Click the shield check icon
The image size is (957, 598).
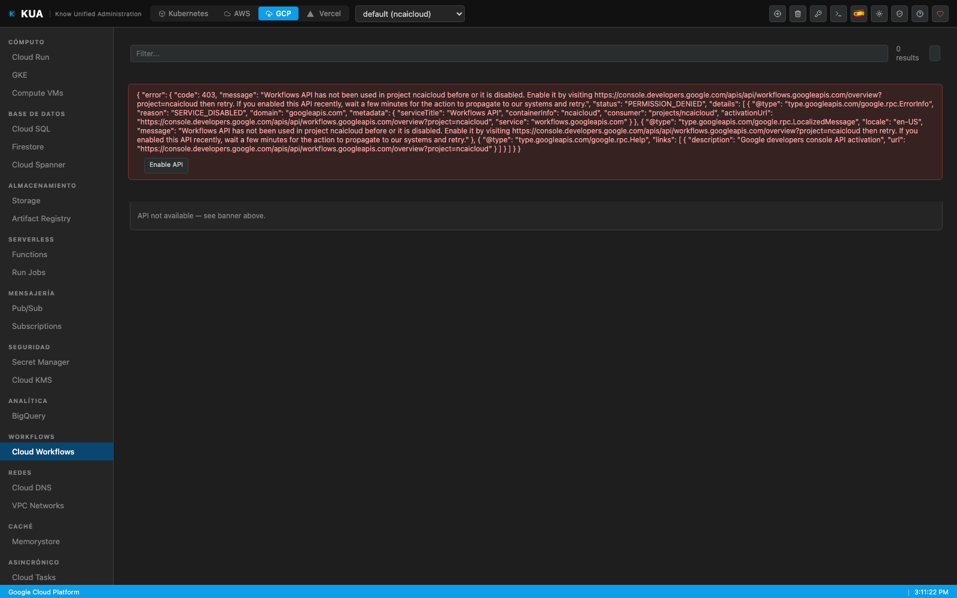tap(900, 14)
